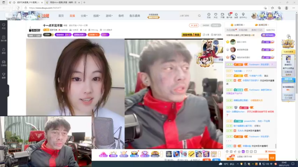Open the orange hourly rank badge
Viewport: 298px width, 167px height.
93,35
